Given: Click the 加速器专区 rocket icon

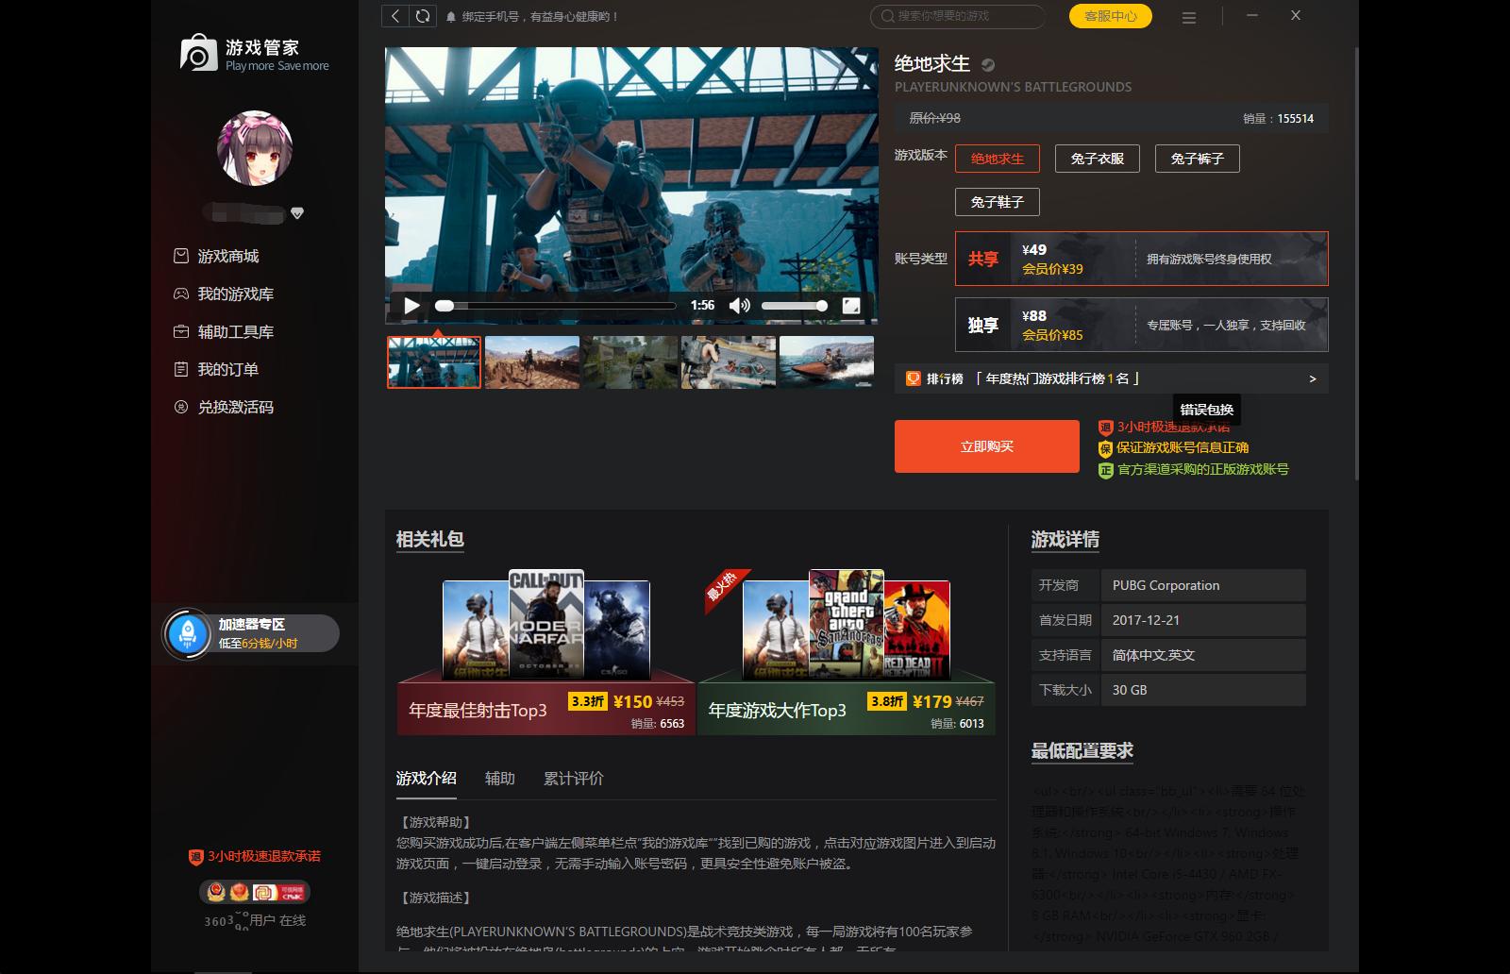Looking at the screenshot, I should [188, 633].
